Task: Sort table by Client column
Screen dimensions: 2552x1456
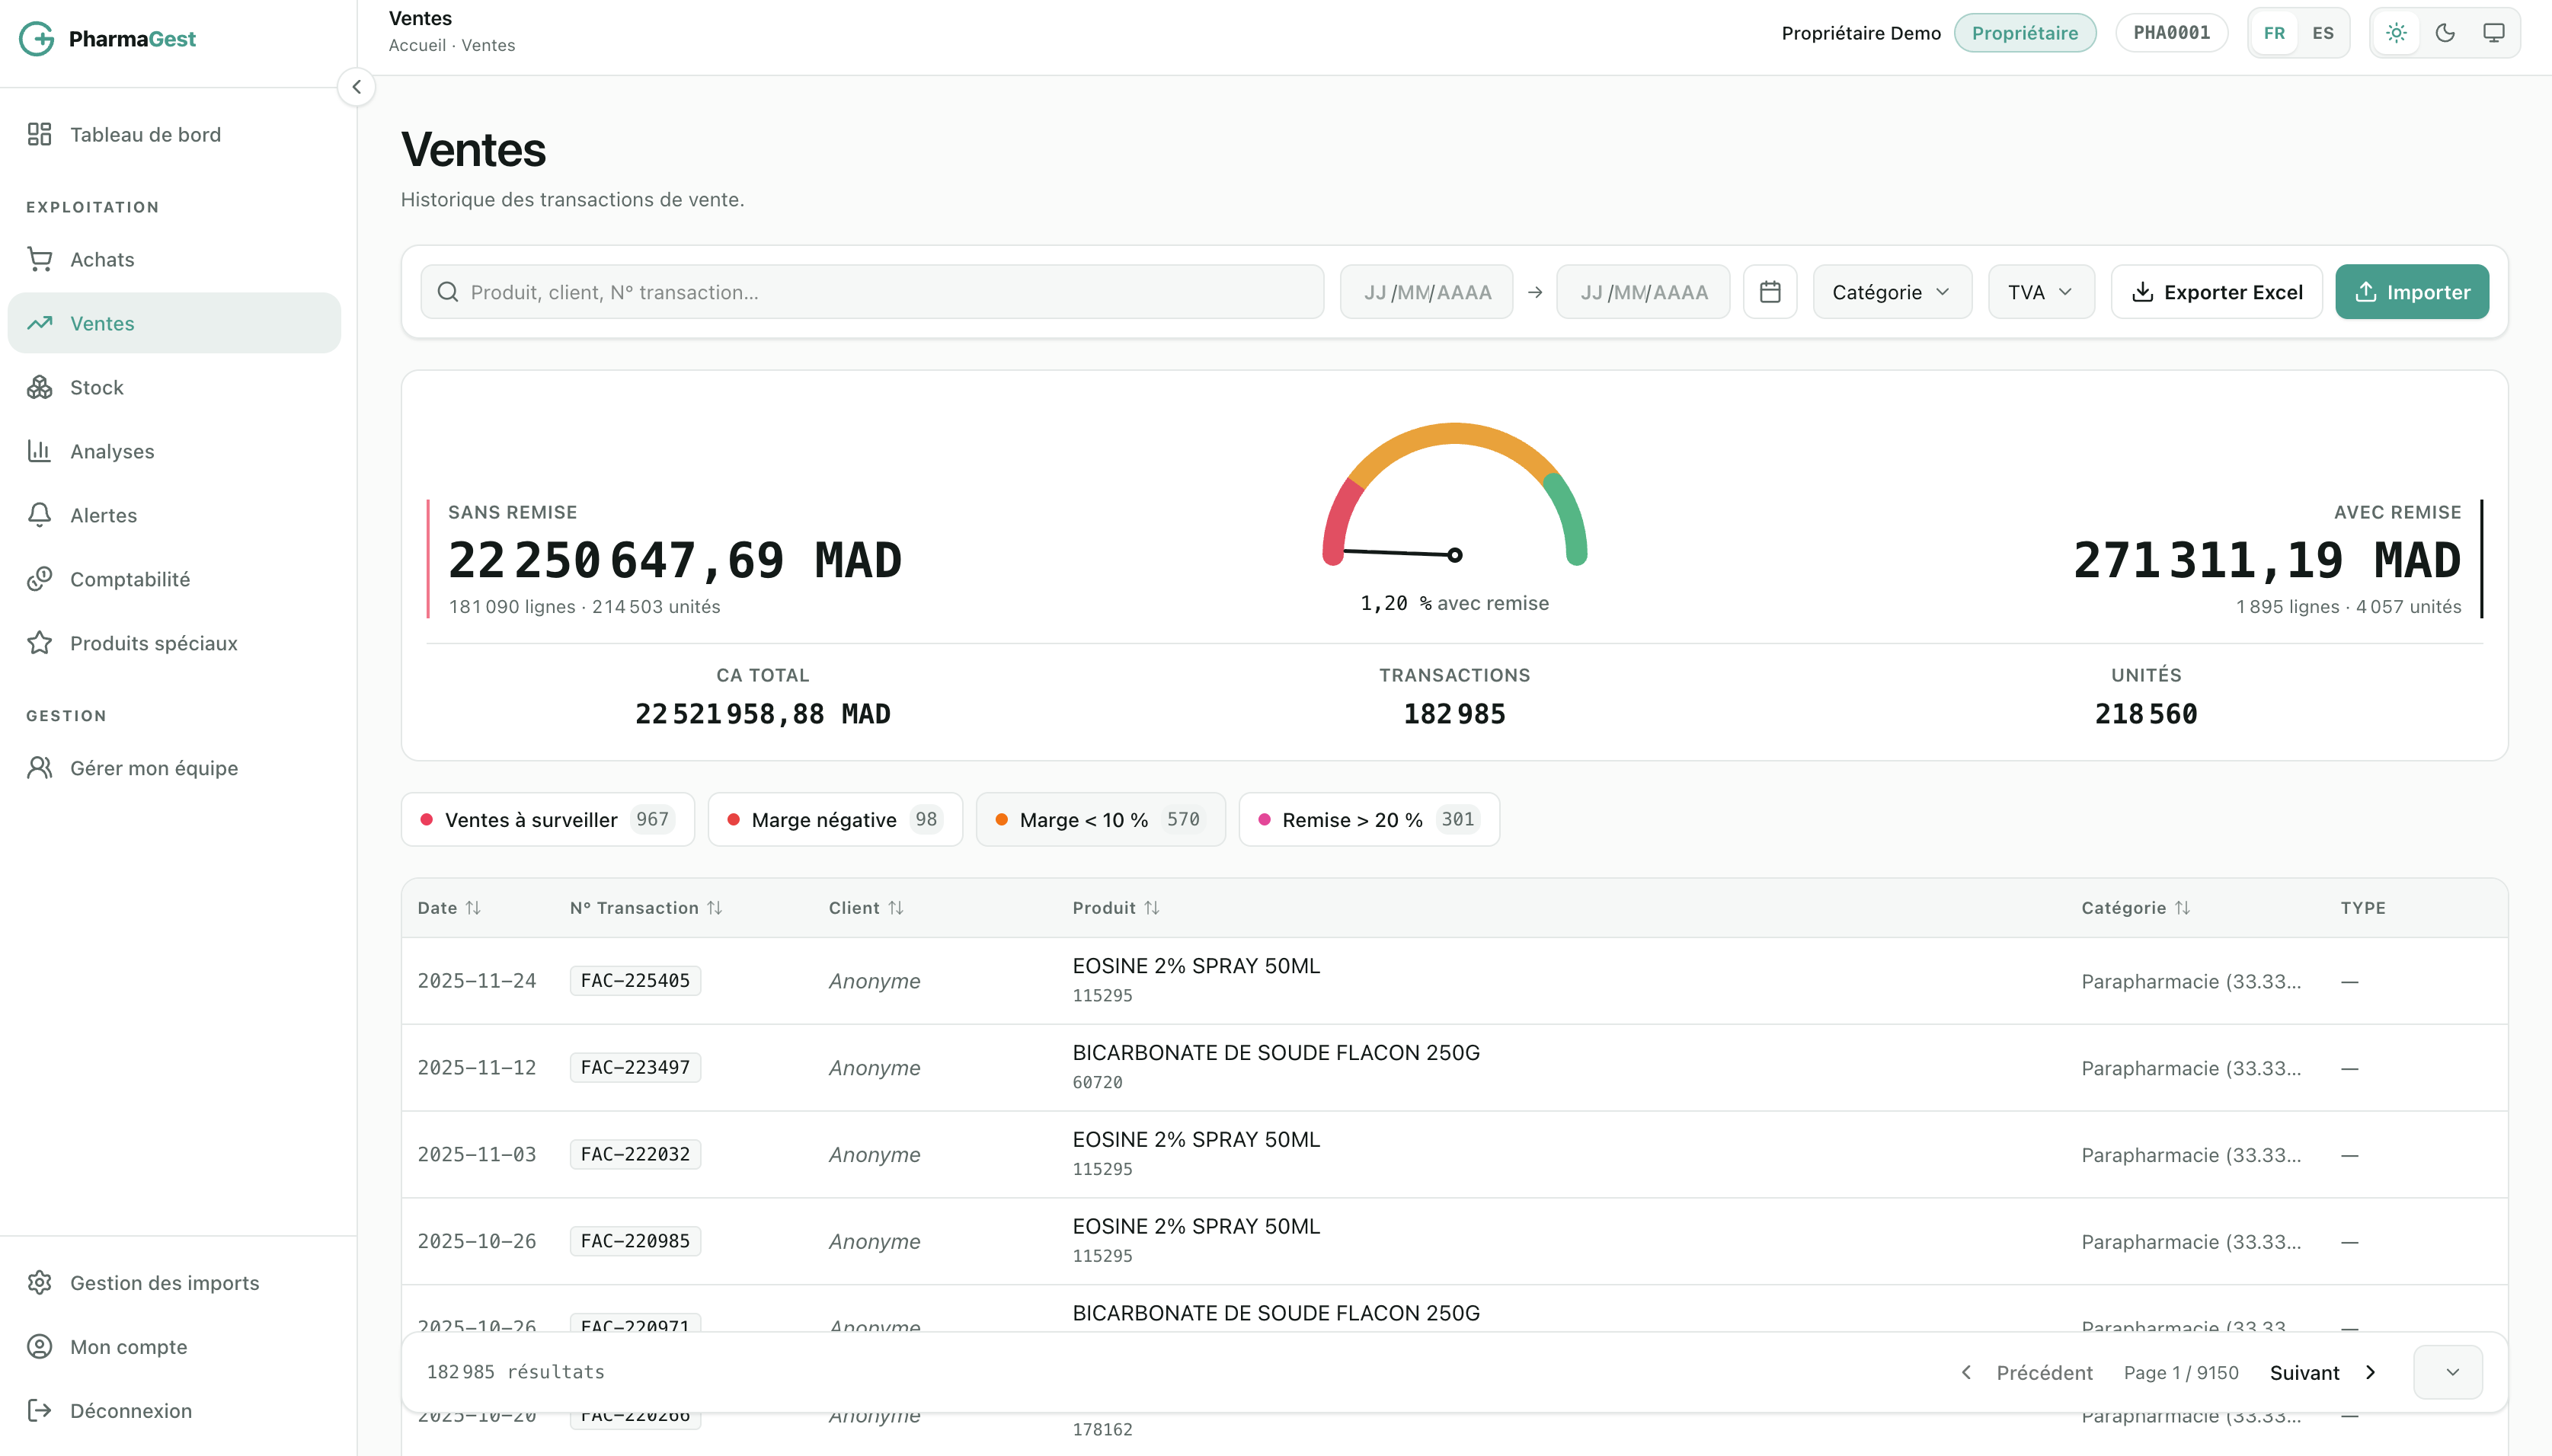Action: (865, 908)
